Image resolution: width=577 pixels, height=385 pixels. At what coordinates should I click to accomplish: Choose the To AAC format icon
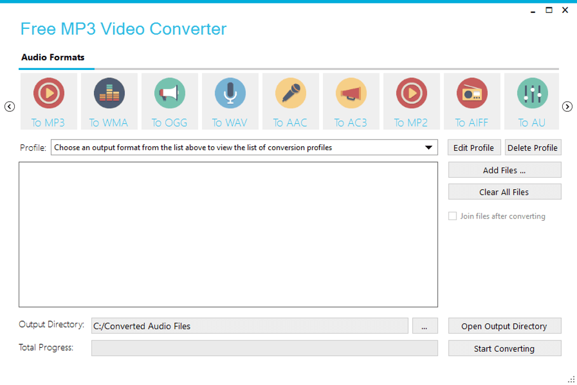(x=290, y=101)
